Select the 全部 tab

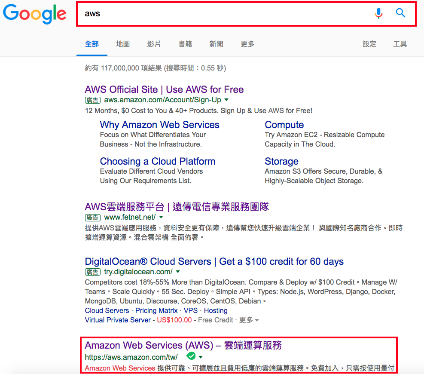[92, 44]
